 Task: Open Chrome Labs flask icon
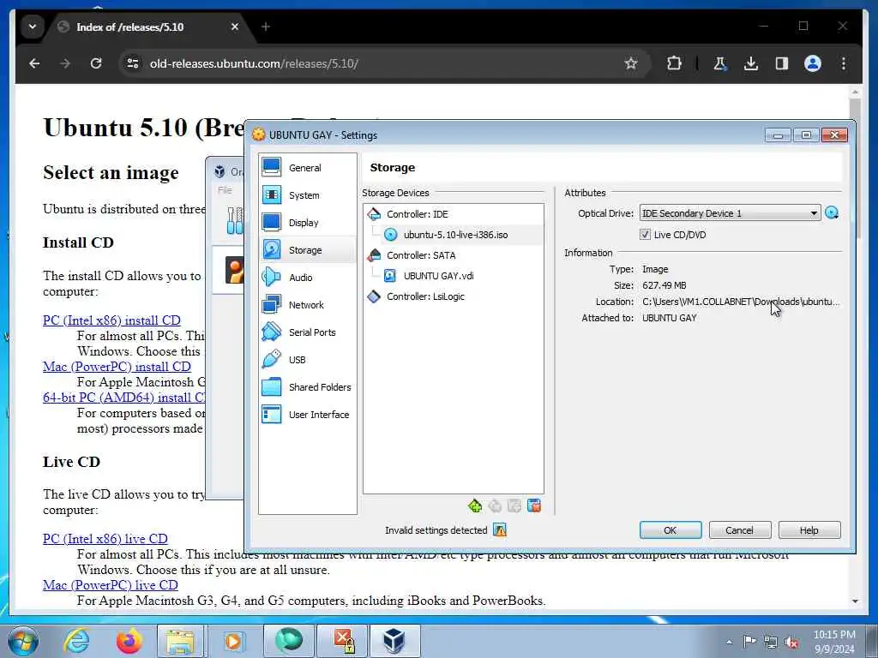[720, 63]
